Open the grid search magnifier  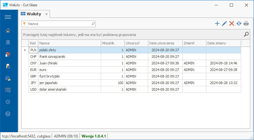point(246,34)
